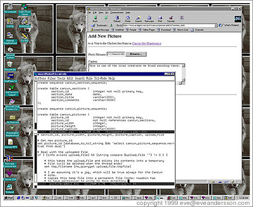
Task: Open New & Cool from personal toolbar
Action: pyautogui.click(x=180, y=30)
